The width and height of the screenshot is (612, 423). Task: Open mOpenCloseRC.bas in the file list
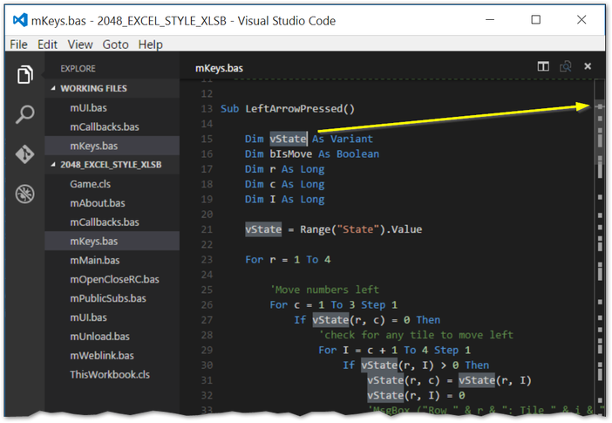tap(112, 280)
